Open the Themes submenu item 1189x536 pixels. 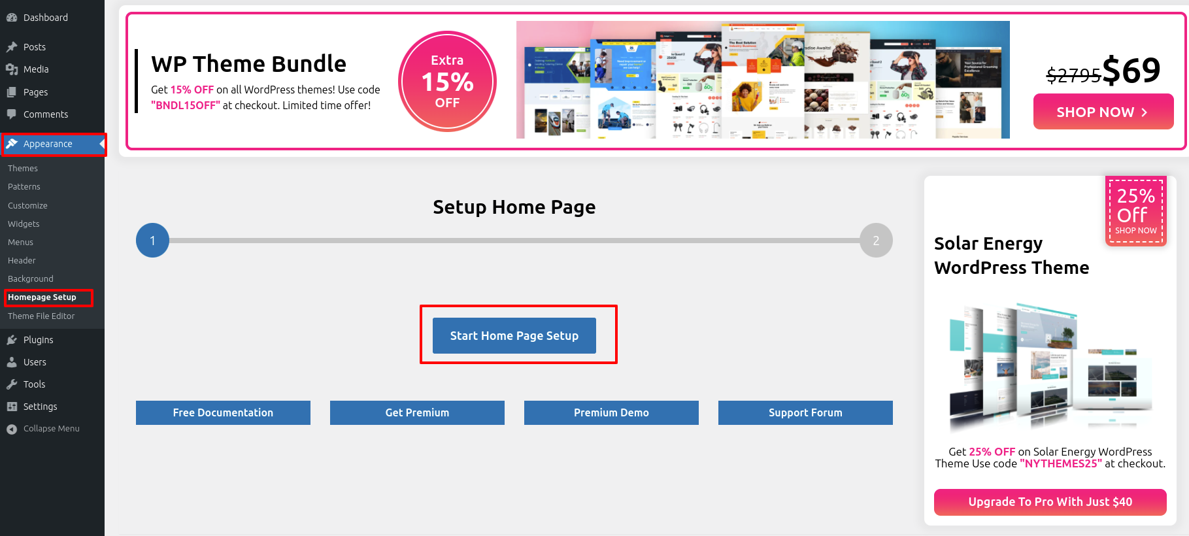point(23,169)
